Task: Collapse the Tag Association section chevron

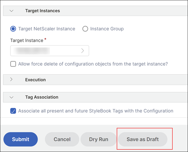Action: (12, 97)
